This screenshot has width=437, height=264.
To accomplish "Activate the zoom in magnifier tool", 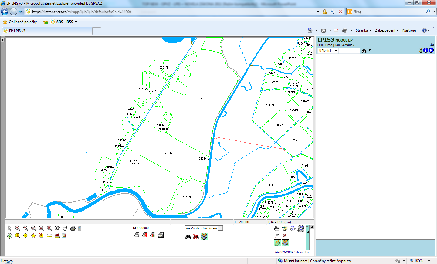I will (x=18, y=228).
